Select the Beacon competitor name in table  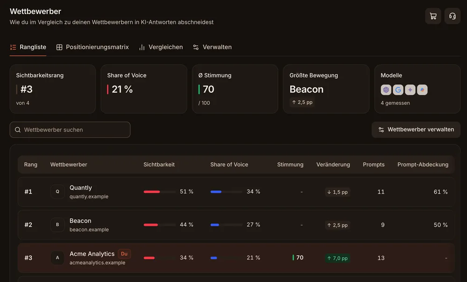click(x=80, y=221)
